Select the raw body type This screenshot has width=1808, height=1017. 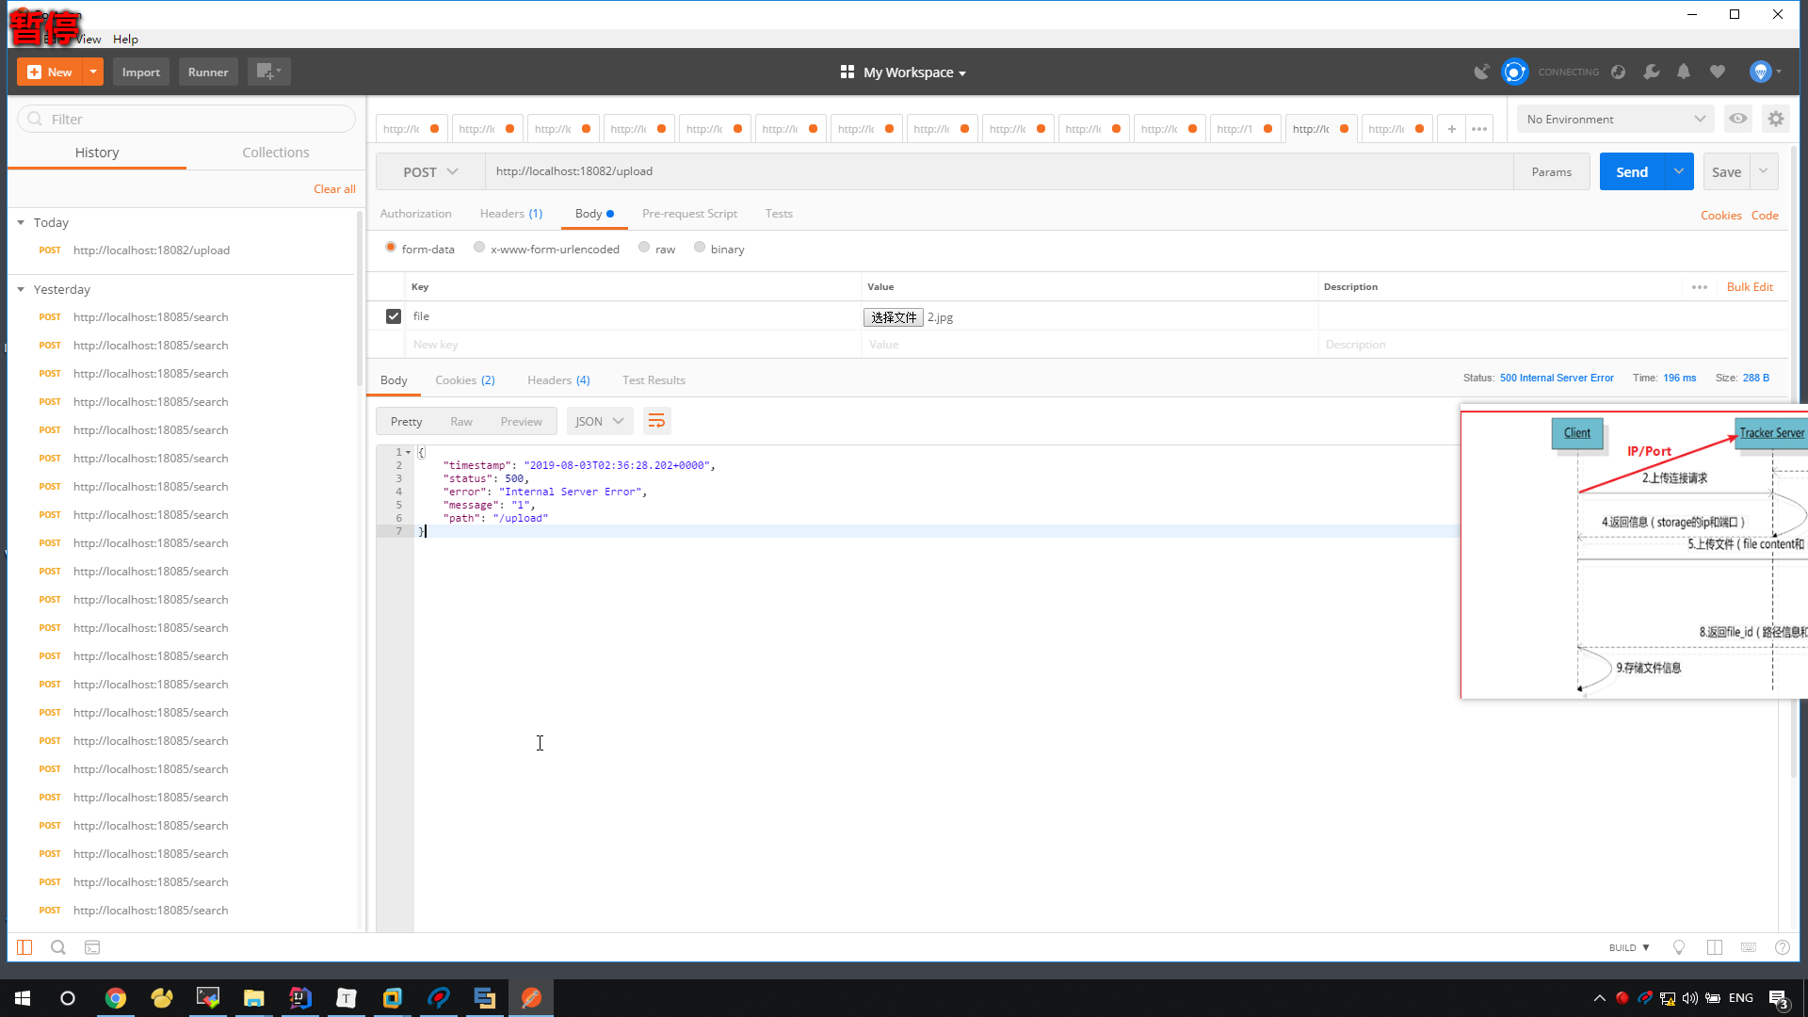pos(644,248)
